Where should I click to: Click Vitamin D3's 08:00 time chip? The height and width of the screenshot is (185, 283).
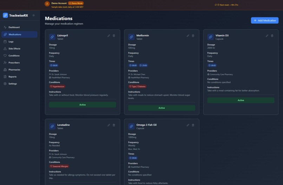[x=212, y=65]
